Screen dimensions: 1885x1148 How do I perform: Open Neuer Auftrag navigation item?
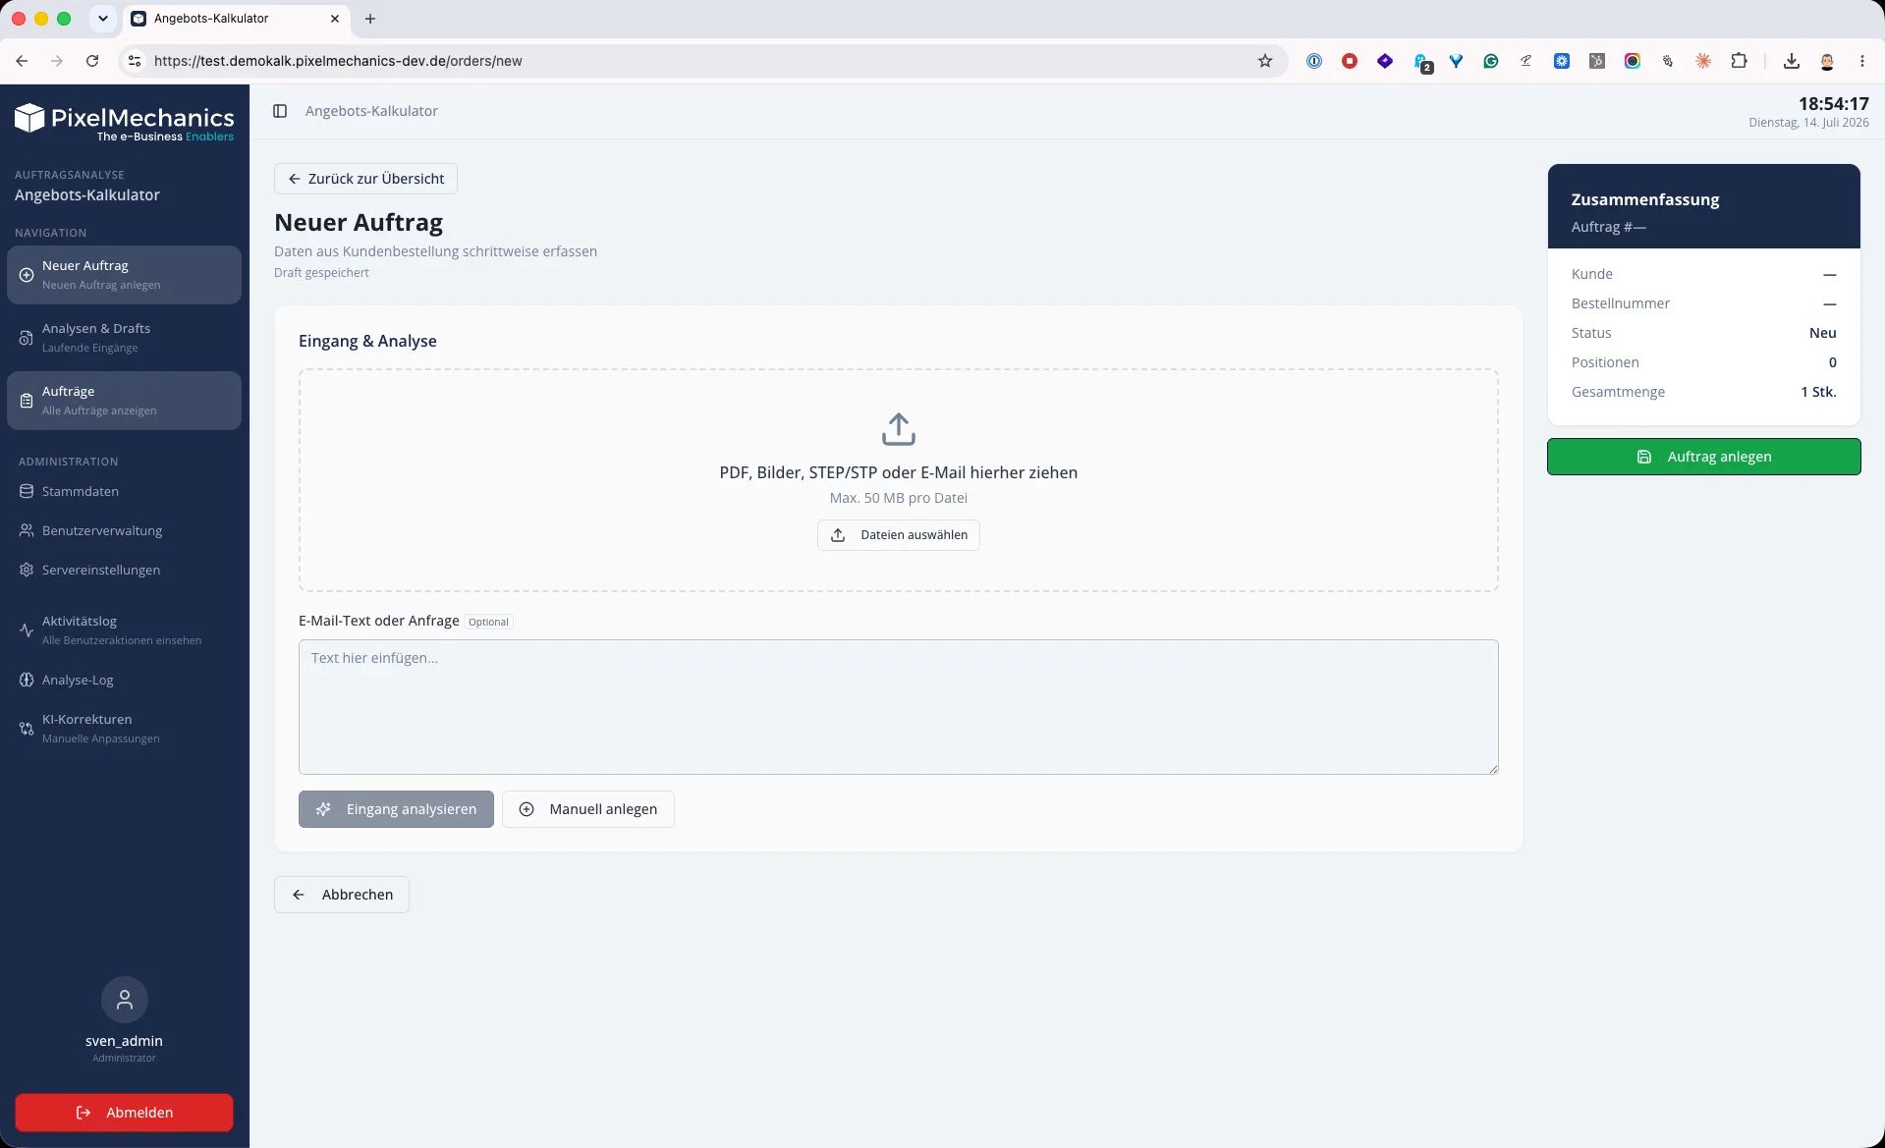[x=124, y=275]
